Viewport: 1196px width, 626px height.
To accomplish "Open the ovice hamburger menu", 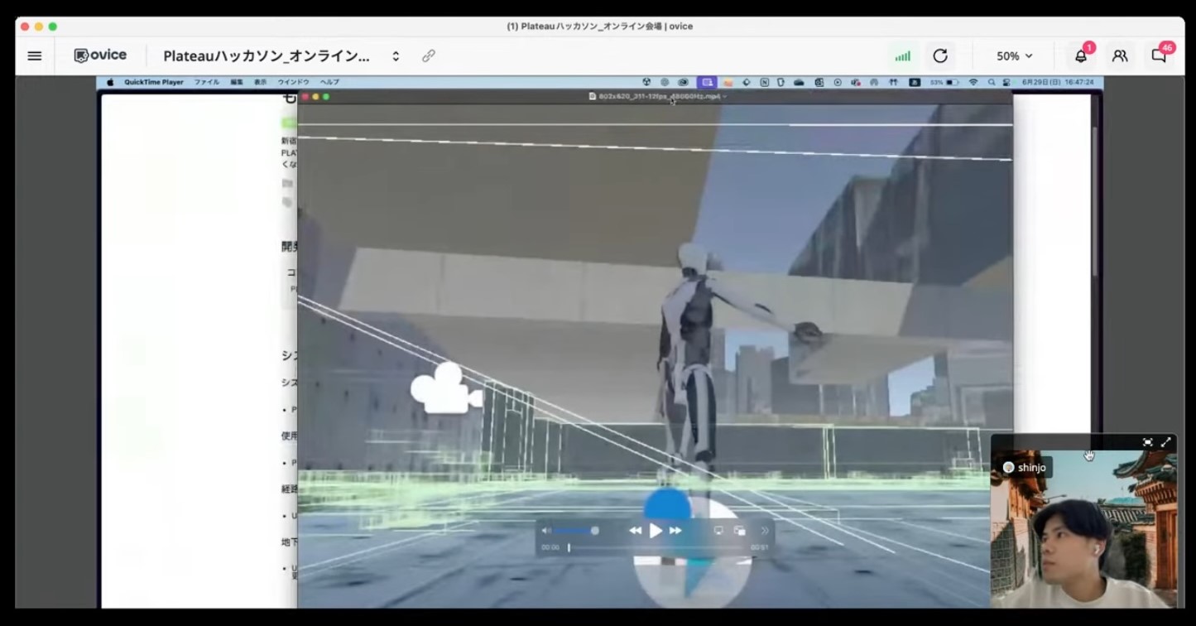I will (x=34, y=56).
